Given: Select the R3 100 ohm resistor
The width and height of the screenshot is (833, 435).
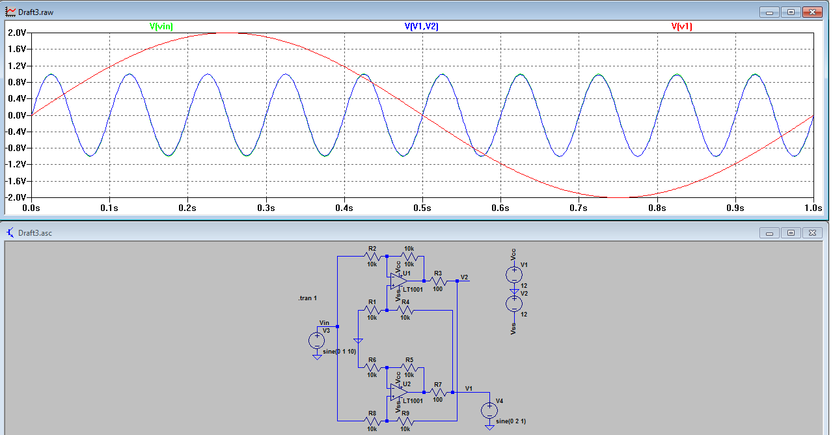Looking at the screenshot, I should tap(438, 281).
